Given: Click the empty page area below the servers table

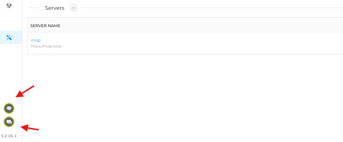Looking at the screenshot, I should [x=184, y=97].
